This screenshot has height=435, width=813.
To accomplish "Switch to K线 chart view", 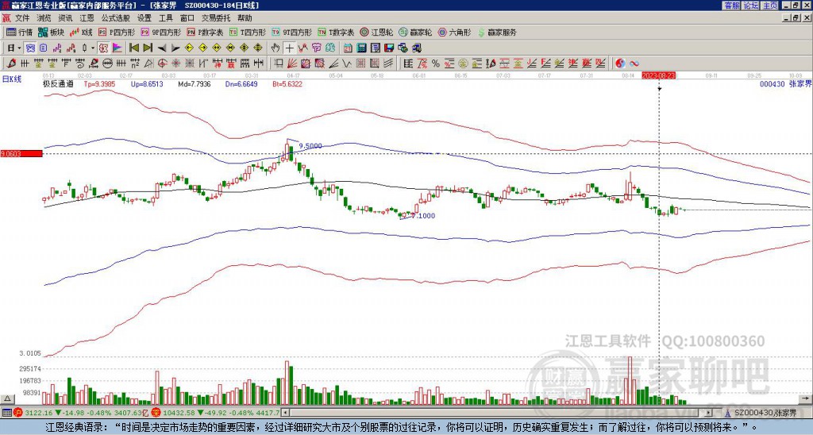I will point(81,32).
